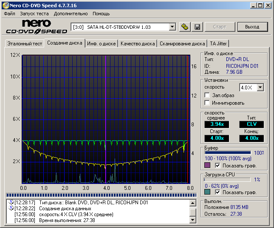Select the TA Jitter tab
Viewport: 274px width, 228px height.
218,43
